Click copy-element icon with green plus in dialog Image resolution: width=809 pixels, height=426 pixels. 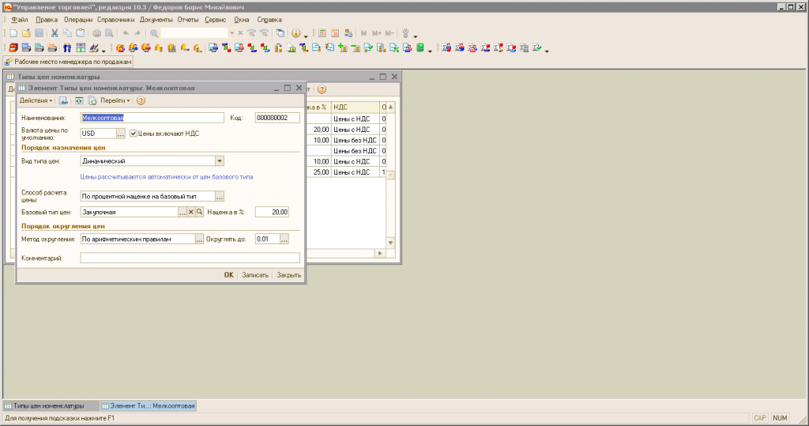tap(92, 100)
